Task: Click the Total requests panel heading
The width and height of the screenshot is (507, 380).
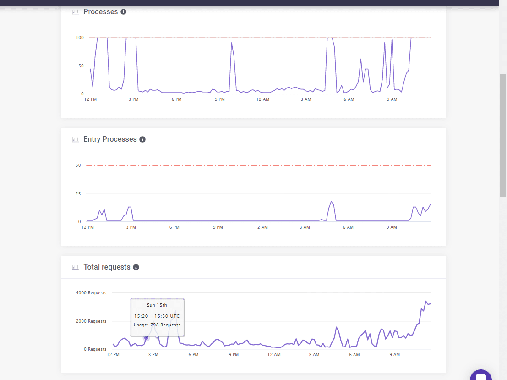Action: (107, 267)
